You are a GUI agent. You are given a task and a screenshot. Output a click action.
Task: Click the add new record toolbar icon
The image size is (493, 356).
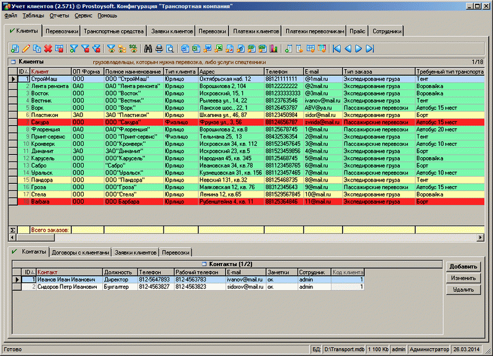point(15,48)
